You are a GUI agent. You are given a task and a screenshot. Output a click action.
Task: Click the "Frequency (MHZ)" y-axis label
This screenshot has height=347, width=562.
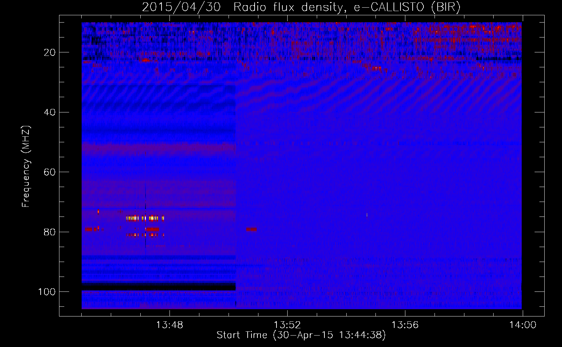click(x=26, y=167)
